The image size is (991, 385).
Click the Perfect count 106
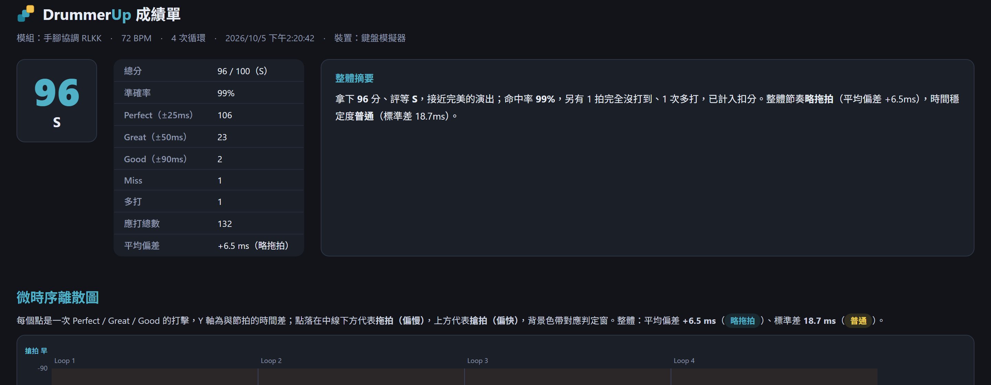coord(225,115)
